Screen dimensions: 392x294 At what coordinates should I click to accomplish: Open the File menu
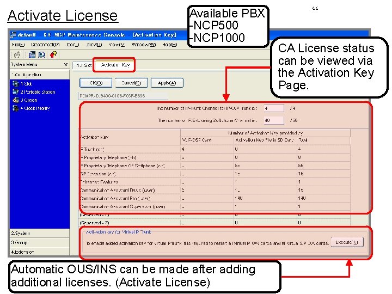pyautogui.click(x=19, y=45)
